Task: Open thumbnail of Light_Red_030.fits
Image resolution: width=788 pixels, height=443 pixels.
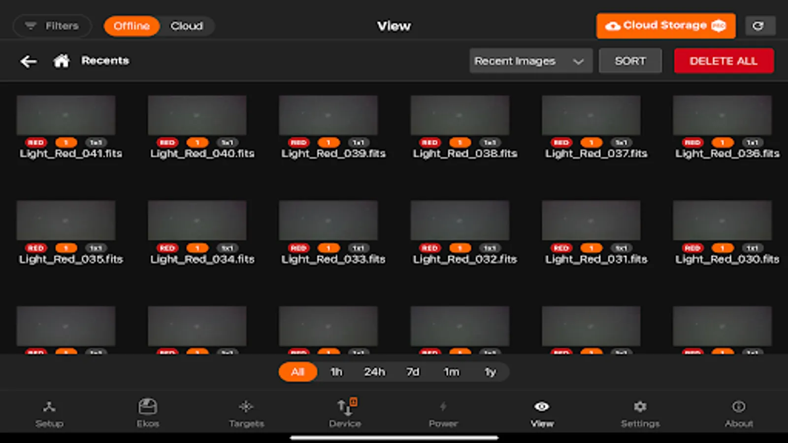Action: [722, 221]
